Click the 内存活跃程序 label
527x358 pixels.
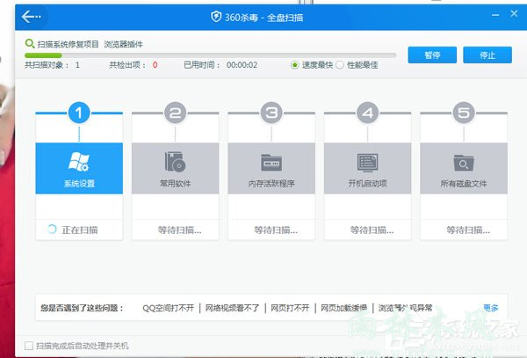tap(271, 184)
